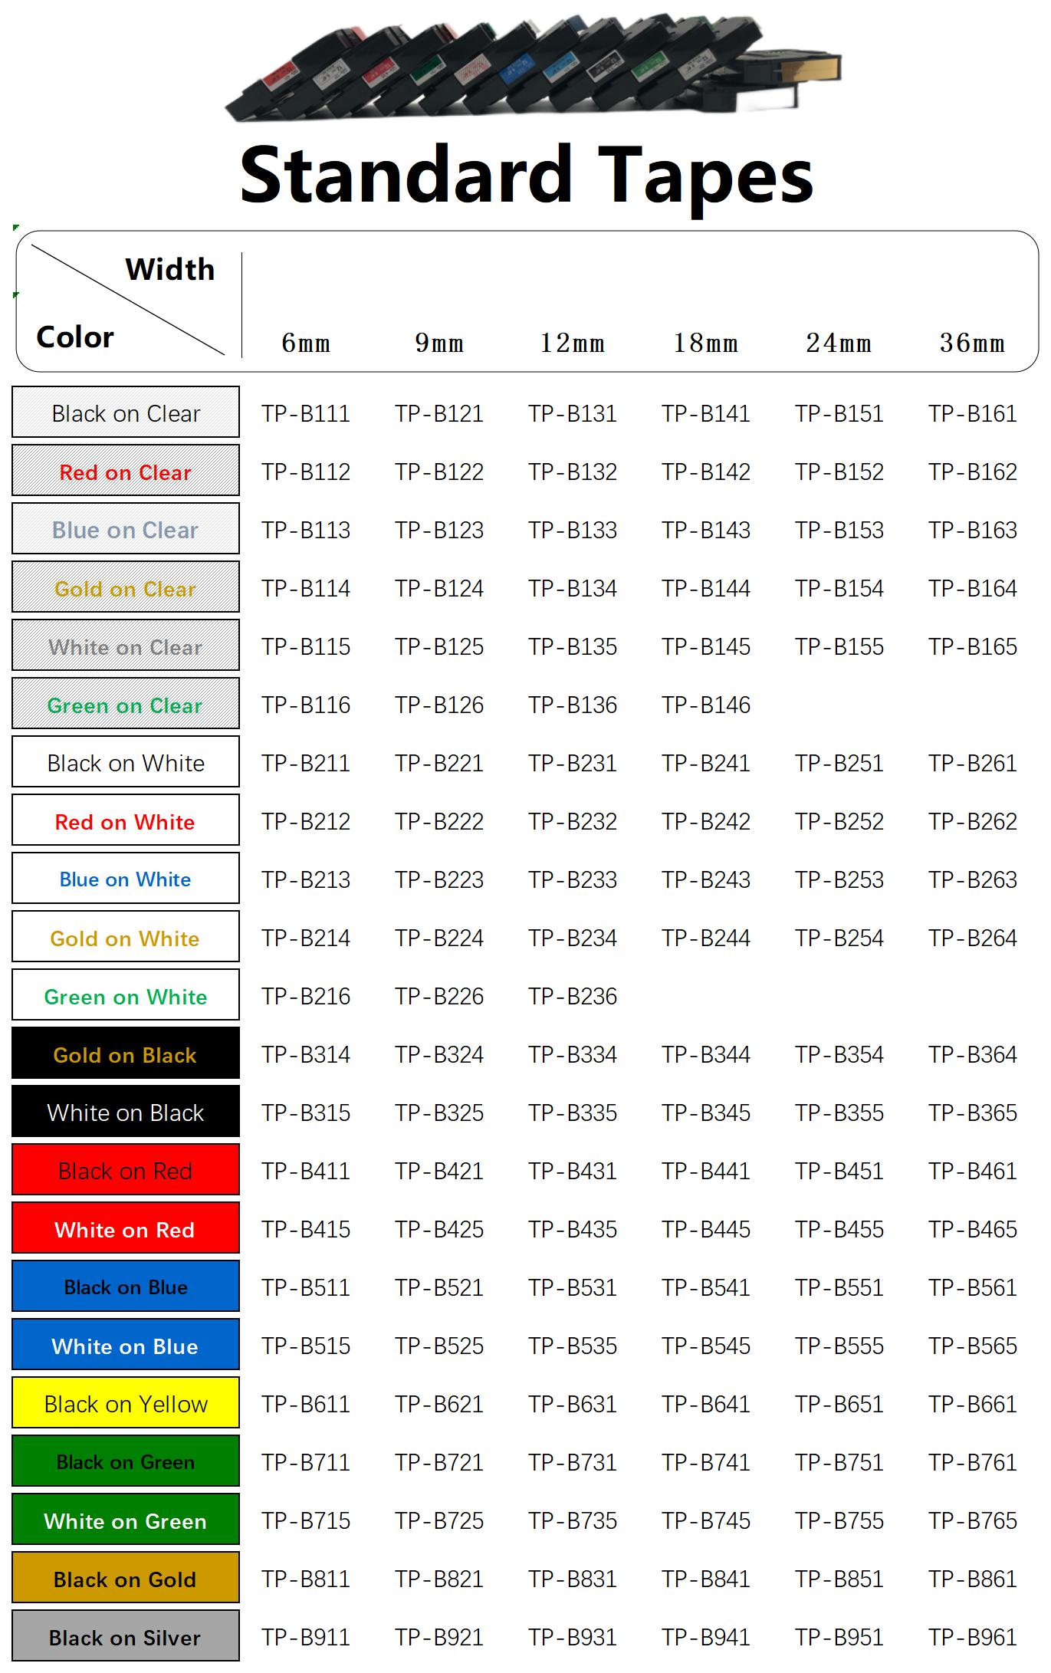Screen dimensions: 1051x1673
Task: Select model code TP-B641
Action: click(x=706, y=1404)
